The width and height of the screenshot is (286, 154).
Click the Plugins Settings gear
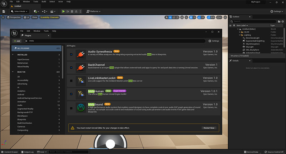(214, 41)
